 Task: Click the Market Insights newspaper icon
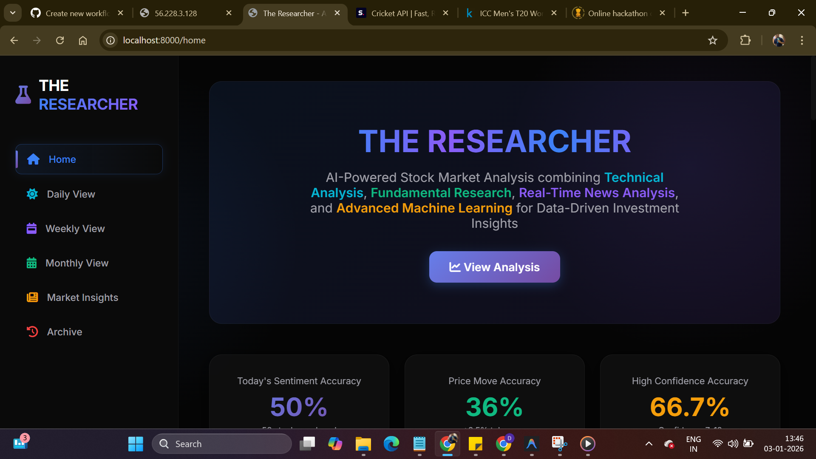(x=32, y=297)
